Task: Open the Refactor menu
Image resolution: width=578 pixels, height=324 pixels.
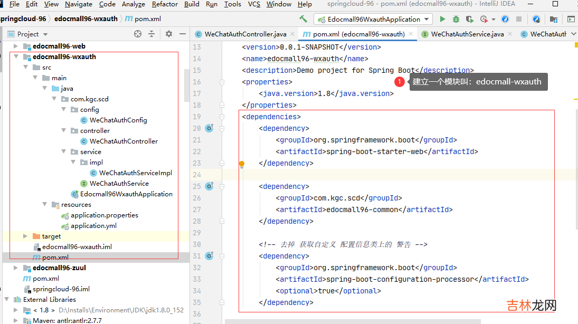Action: [165, 4]
